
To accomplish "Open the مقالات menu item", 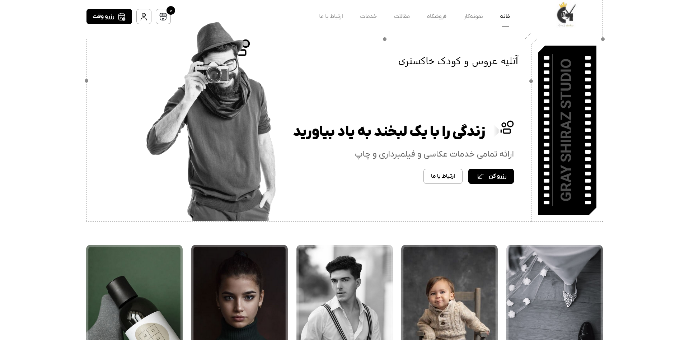I will point(402,16).
